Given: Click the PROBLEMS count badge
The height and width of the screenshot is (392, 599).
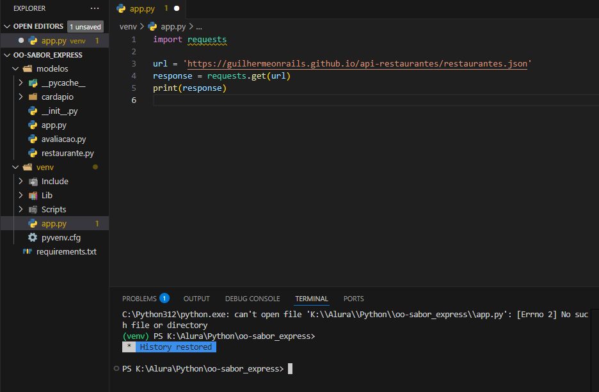Looking at the screenshot, I should [164, 298].
